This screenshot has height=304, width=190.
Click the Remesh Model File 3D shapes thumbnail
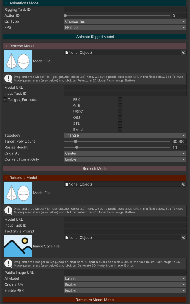point(18,61)
